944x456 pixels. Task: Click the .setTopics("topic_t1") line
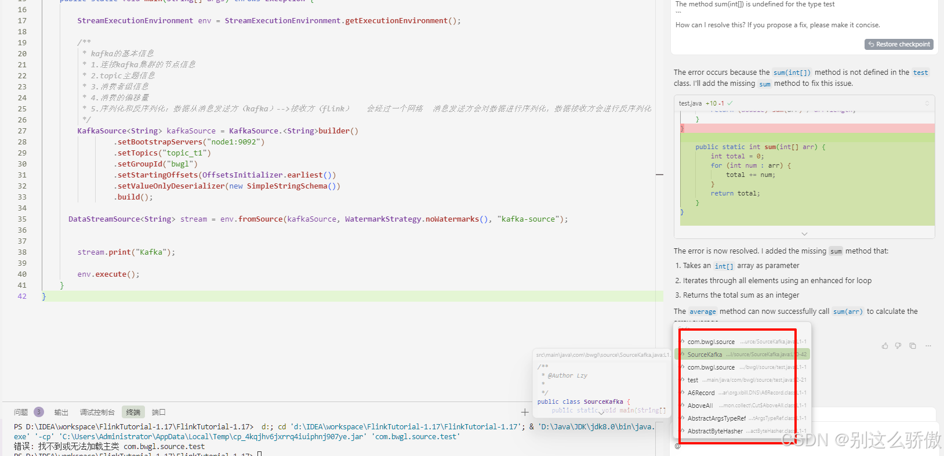(x=162, y=153)
